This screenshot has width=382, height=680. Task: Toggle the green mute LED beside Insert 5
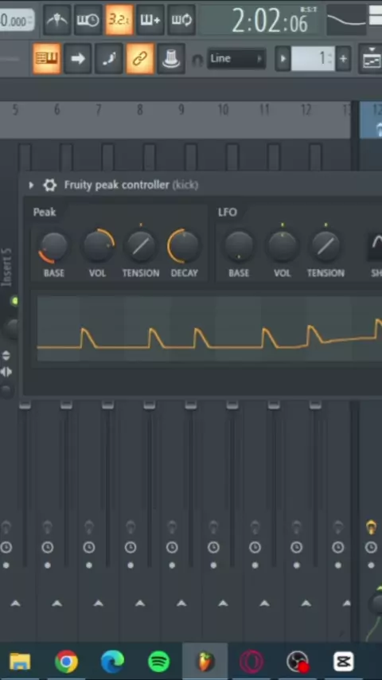15,301
